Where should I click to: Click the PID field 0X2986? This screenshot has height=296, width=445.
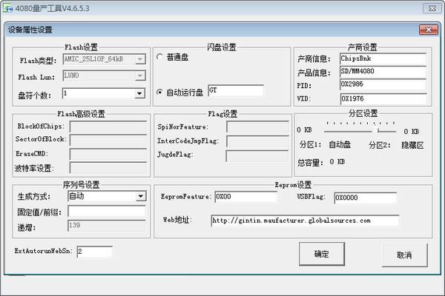coord(383,84)
